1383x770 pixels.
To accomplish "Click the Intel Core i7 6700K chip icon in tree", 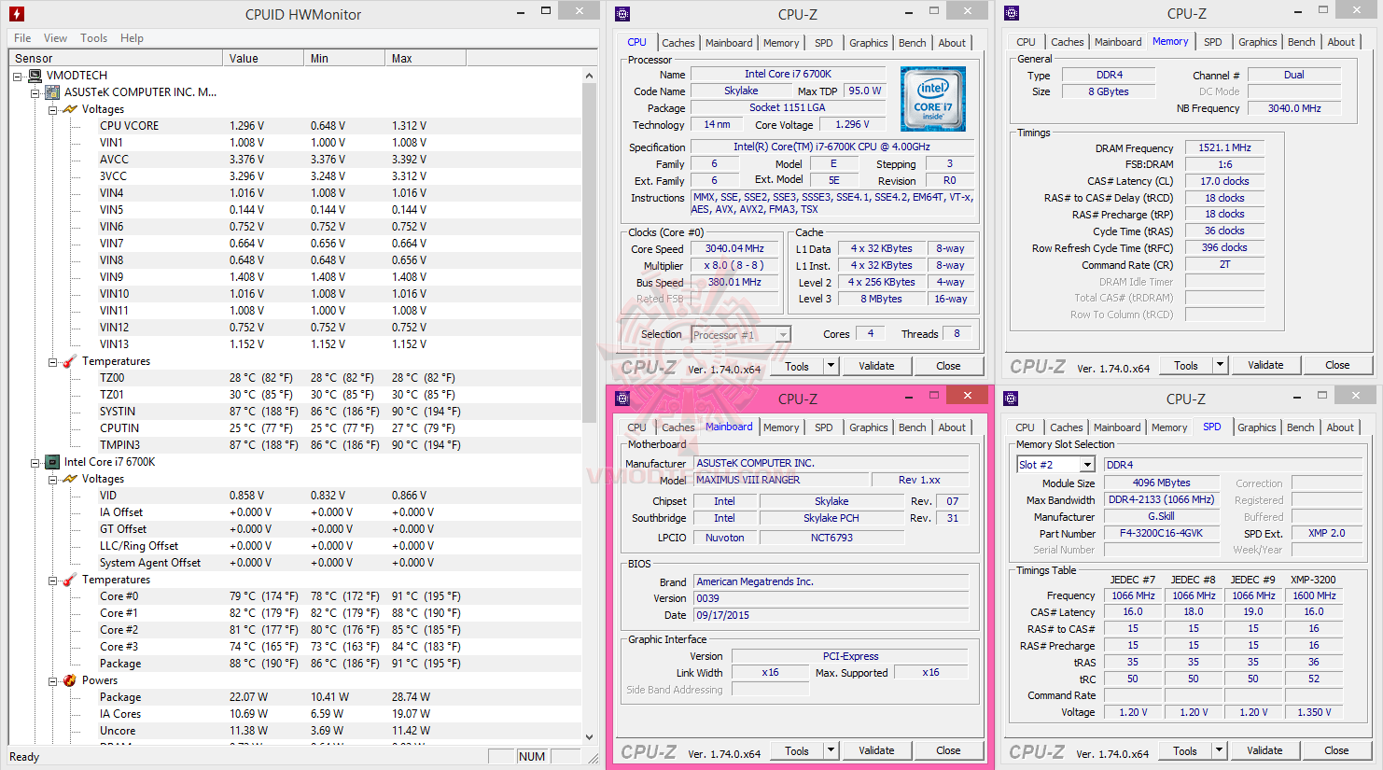I will pos(53,462).
